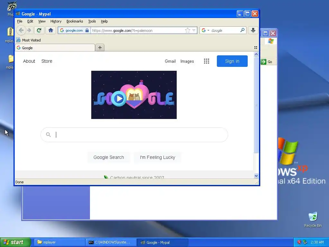Open the View menu
This screenshot has height=247, width=329.
coord(42,21)
